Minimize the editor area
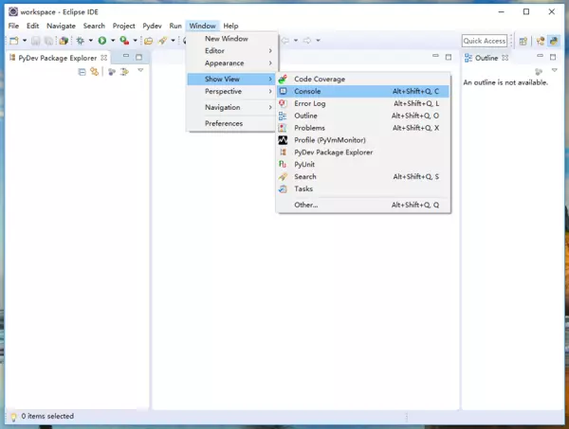Image resolution: width=569 pixels, height=429 pixels. 435,56
